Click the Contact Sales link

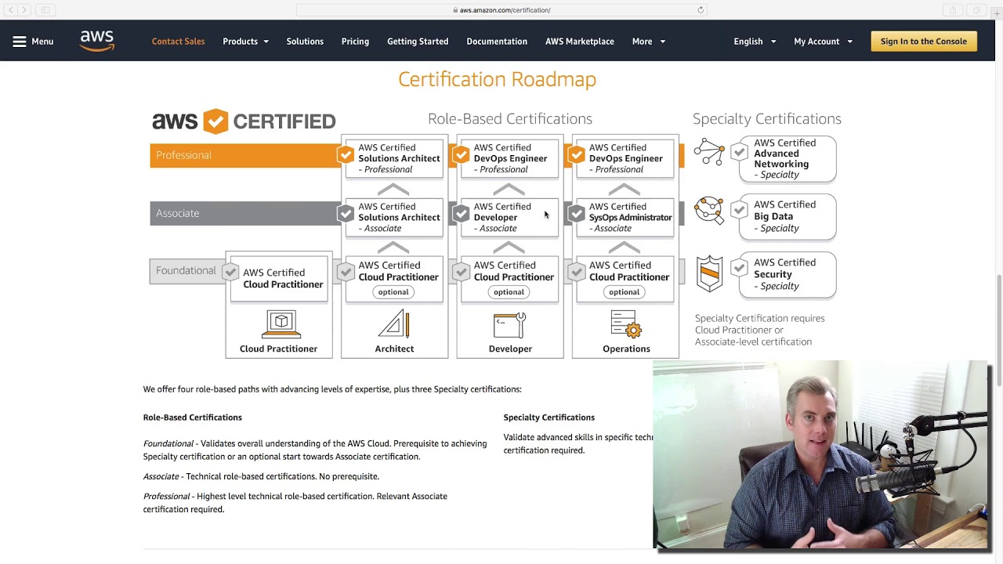pos(178,42)
